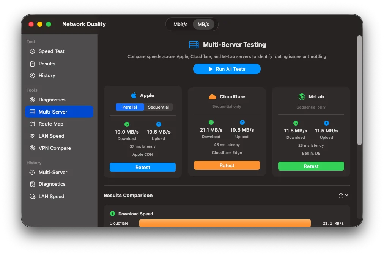Click the Berlin, DE server location
Screen dimensions: 384x255
tap(311, 153)
